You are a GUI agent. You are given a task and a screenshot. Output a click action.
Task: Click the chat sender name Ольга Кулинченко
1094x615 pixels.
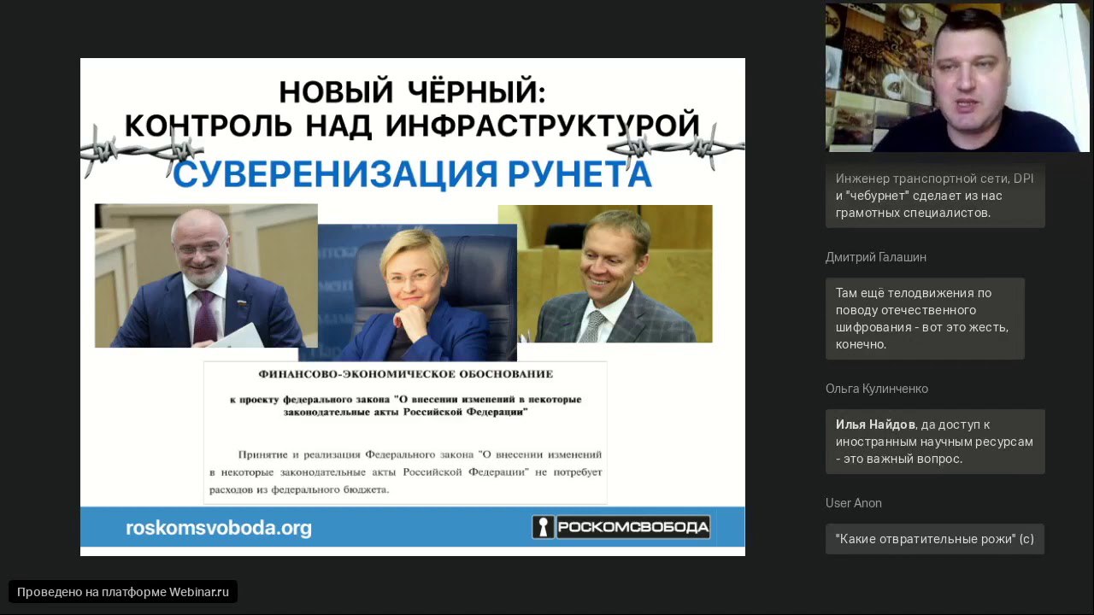coord(877,389)
